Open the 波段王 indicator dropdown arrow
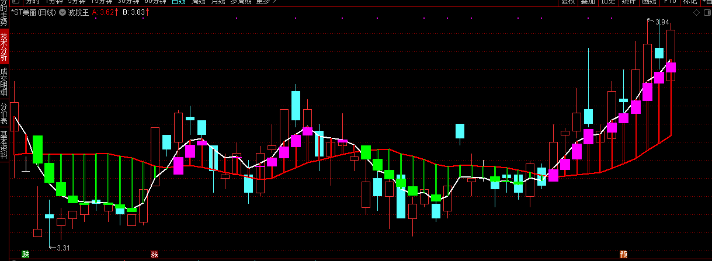 (62, 12)
